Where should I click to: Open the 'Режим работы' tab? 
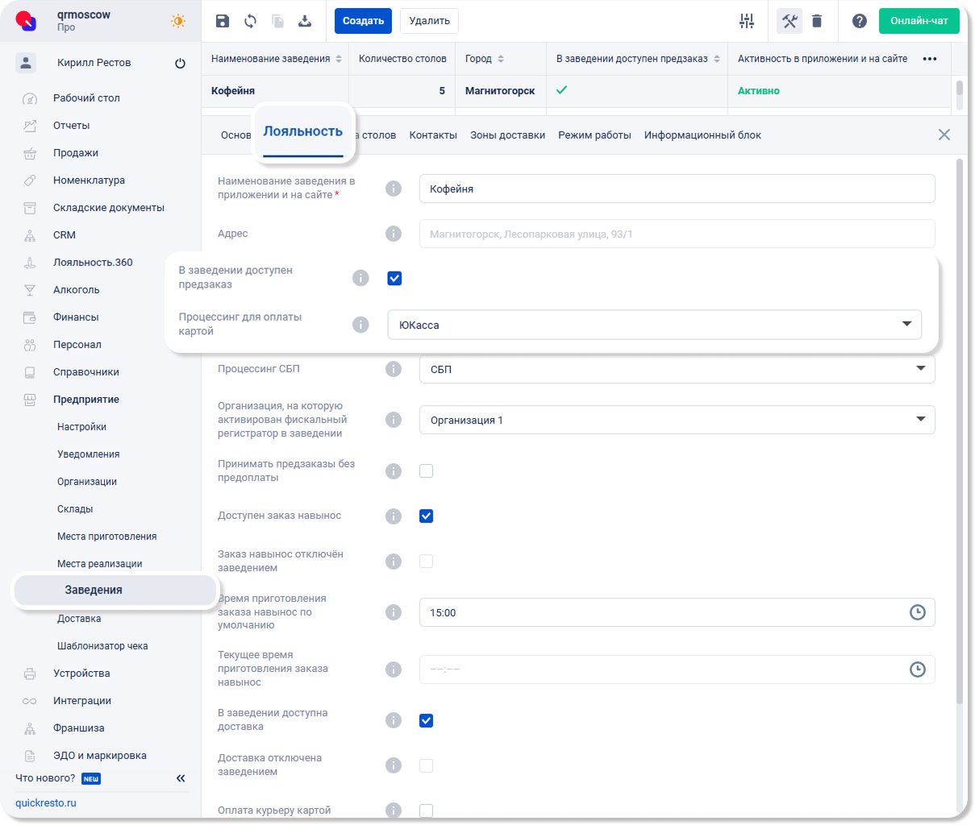(594, 135)
